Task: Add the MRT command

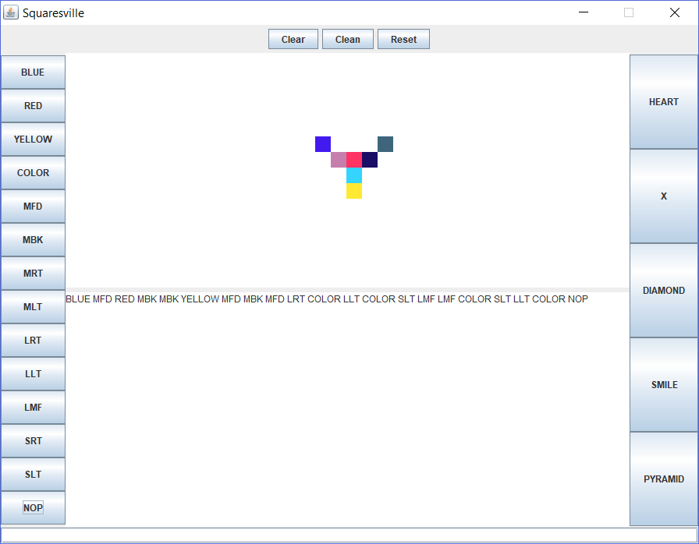Action: pyautogui.click(x=33, y=274)
